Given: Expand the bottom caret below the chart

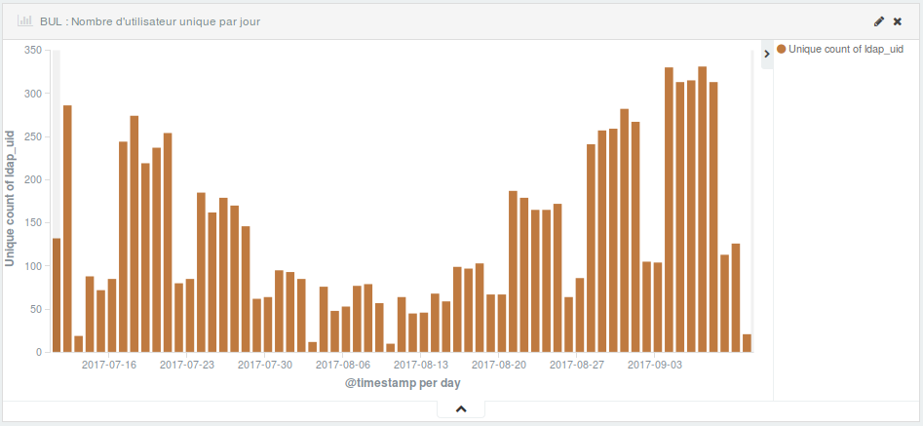Looking at the screenshot, I should click(x=461, y=409).
